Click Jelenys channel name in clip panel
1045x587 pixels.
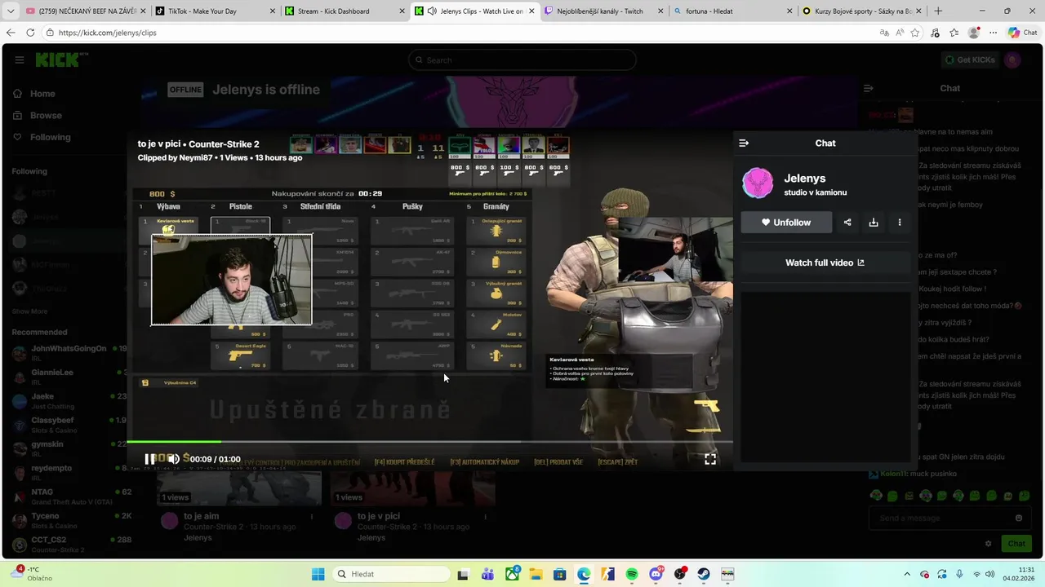(x=805, y=178)
